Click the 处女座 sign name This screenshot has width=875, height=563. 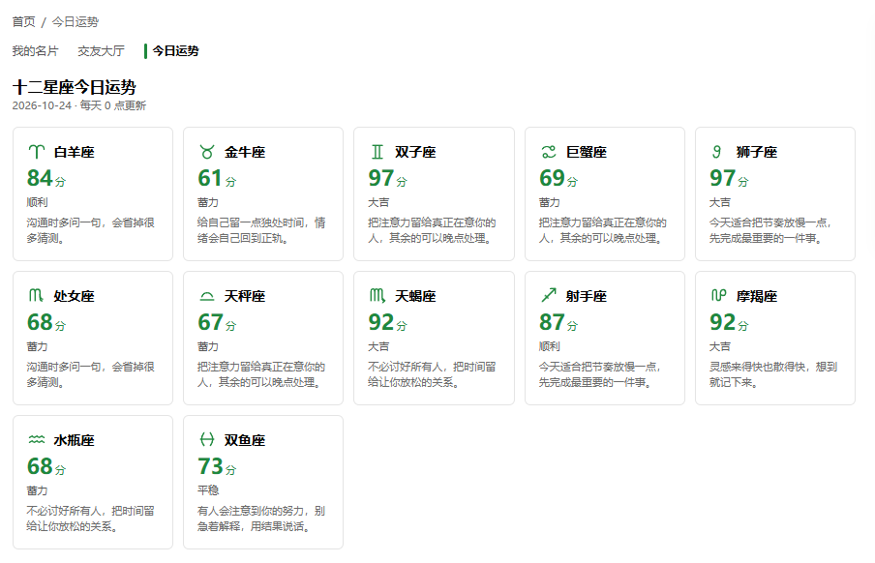(x=75, y=296)
